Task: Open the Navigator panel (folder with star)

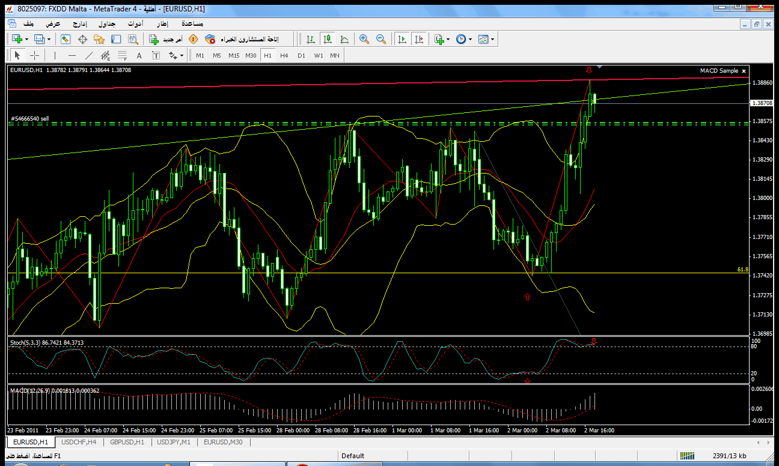Action: (99, 39)
